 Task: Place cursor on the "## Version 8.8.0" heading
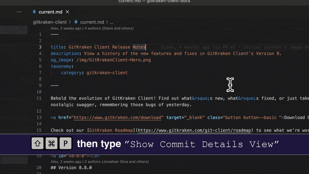pyautogui.click(x=71, y=167)
